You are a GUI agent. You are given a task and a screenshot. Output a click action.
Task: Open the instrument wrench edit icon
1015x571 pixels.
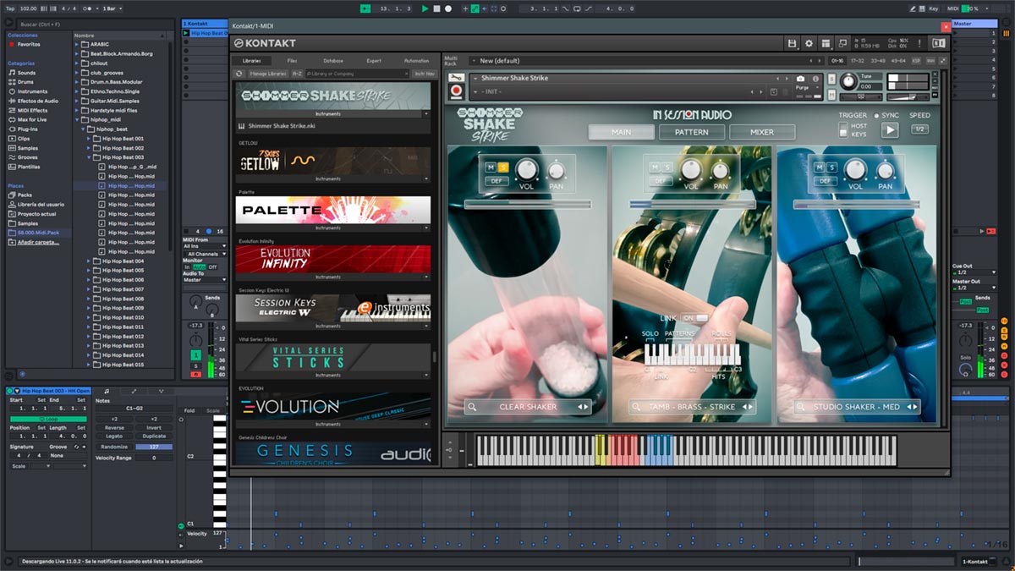point(456,78)
